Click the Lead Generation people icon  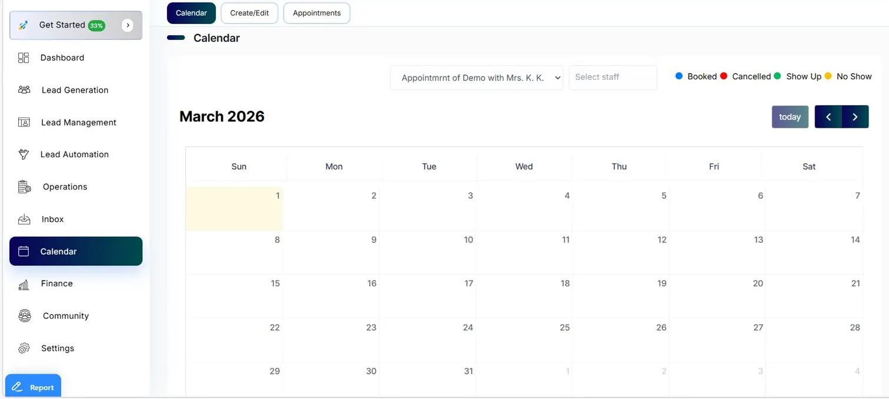click(x=24, y=90)
